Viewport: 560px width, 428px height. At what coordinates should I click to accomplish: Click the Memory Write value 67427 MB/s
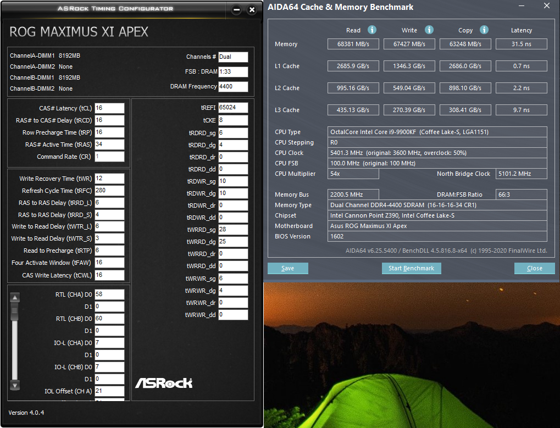click(x=409, y=44)
